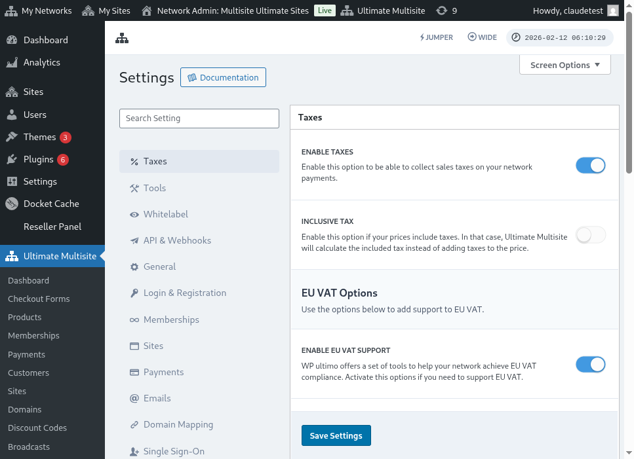The height and width of the screenshot is (459, 634).
Task: Open Checkout Forms in submenu
Action: (39, 299)
